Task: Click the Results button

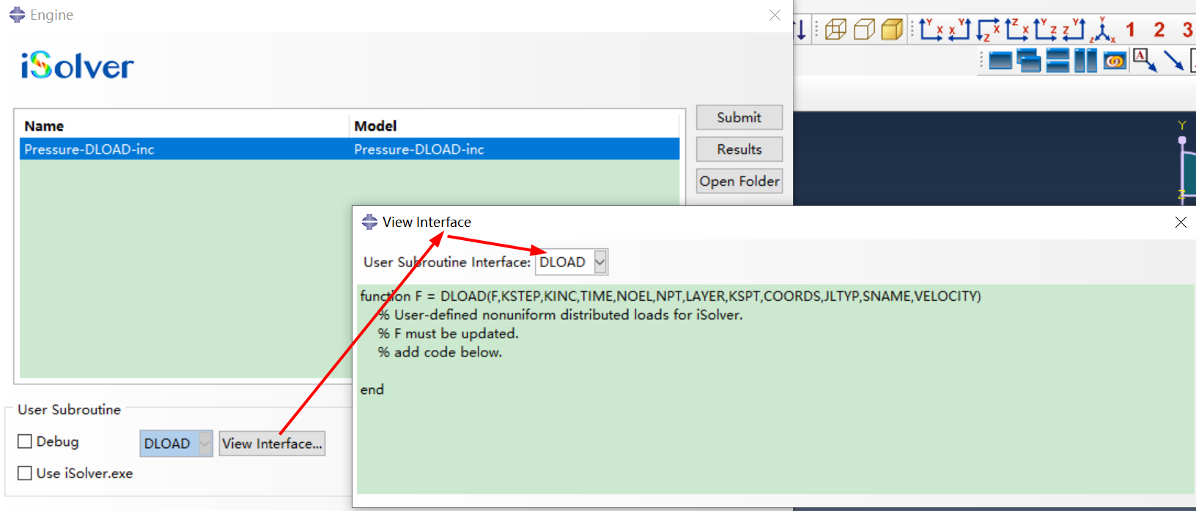Action: click(x=739, y=149)
